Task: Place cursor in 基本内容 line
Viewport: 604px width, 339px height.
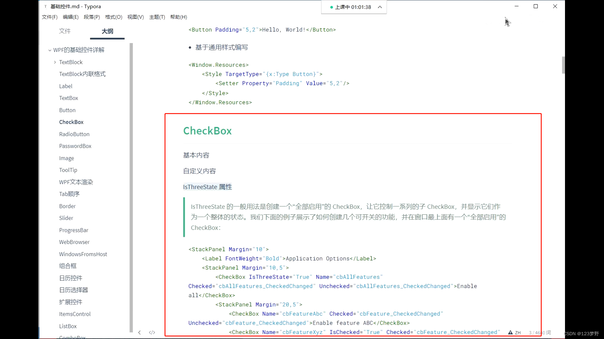Action: (196, 155)
